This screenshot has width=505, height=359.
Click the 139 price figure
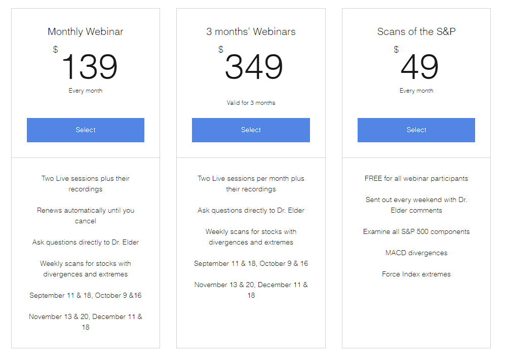90,67
